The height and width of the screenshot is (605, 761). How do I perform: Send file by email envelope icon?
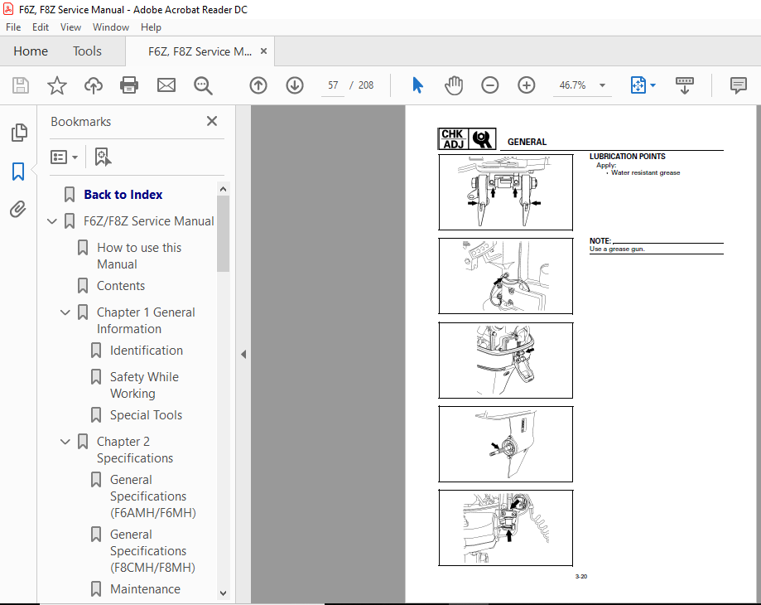(x=166, y=85)
